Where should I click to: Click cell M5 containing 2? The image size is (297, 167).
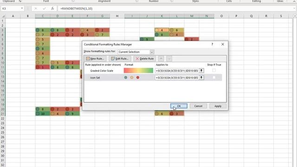pyautogui.click(x=192, y=39)
